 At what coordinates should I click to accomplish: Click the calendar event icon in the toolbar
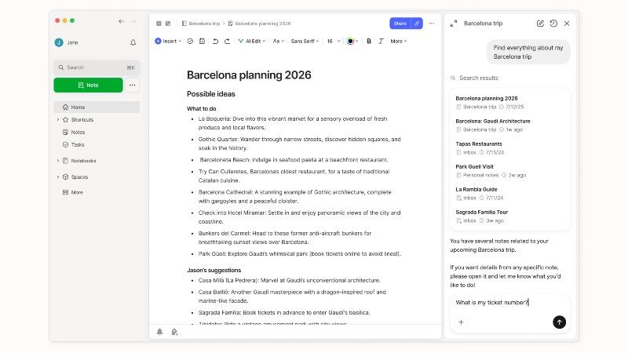(202, 41)
